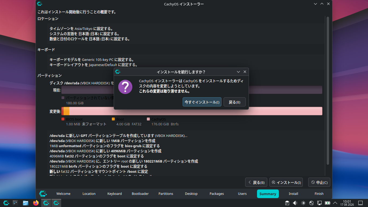Click the CachyOS logo in the installer title bar
368x207 pixels.
(x=40, y=4)
